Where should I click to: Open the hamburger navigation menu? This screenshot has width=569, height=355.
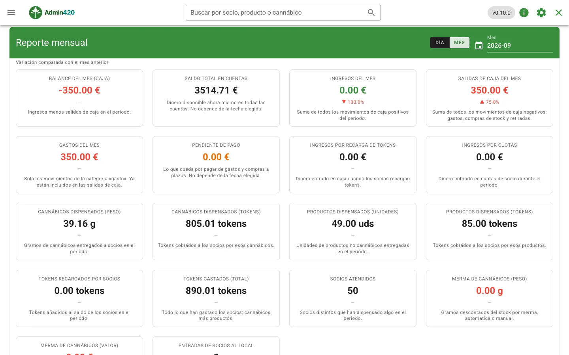tap(11, 13)
